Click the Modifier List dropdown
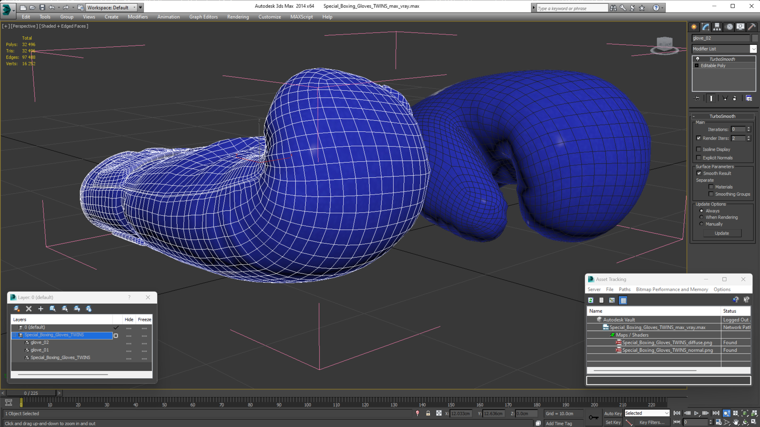Viewport: 760px width, 427px height. [722, 48]
